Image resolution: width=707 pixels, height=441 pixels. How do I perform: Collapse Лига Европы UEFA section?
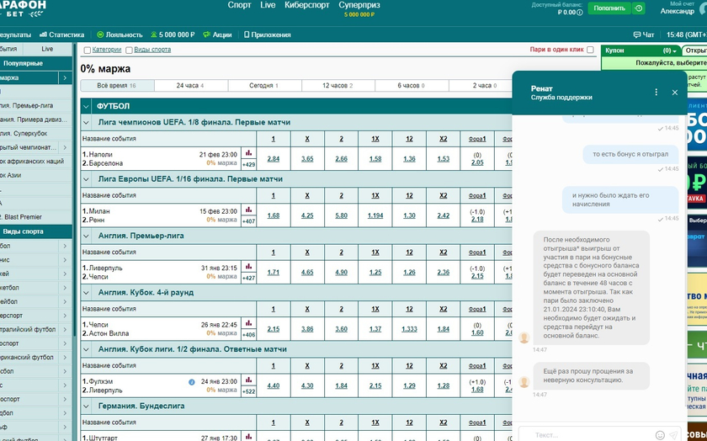(86, 179)
